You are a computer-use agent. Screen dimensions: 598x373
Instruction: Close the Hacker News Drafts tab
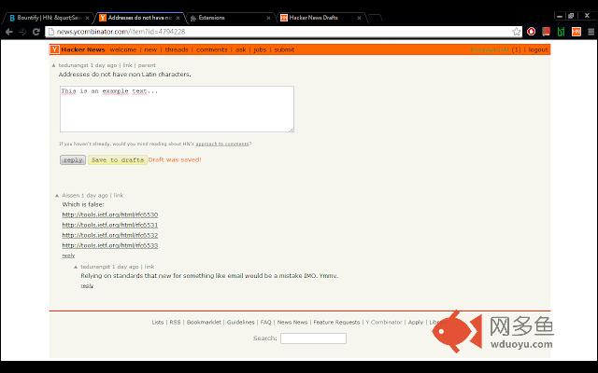(x=359, y=18)
